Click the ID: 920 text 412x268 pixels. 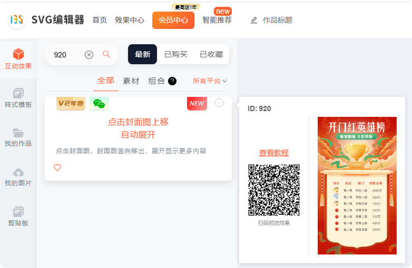259,108
